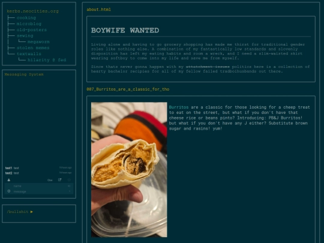Viewport: 324px width, 243px height.
Task: Click the refresh circle icon in chatbox
Action: click(69, 180)
